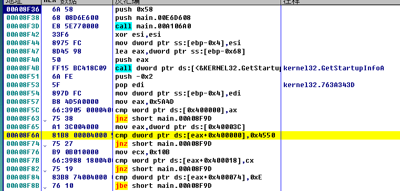The width and height of the screenshot is (400, 191).
Task: Click push -0x2 instruction
Action: click(134, 77)
